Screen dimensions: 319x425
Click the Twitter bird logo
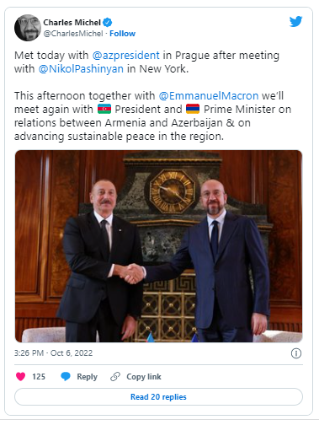point(295,22)
